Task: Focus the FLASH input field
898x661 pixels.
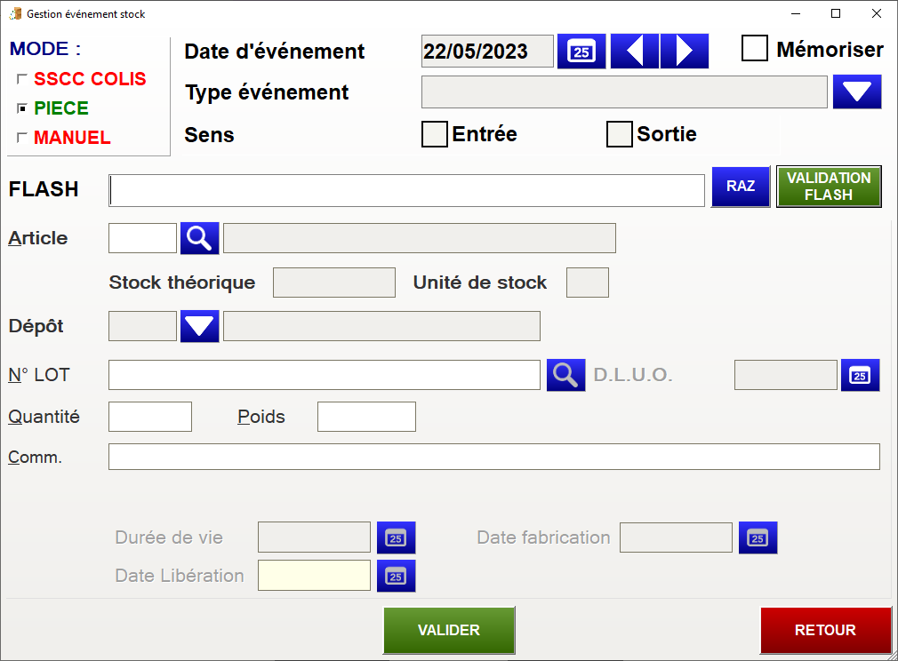Action: tap(407, 189)
